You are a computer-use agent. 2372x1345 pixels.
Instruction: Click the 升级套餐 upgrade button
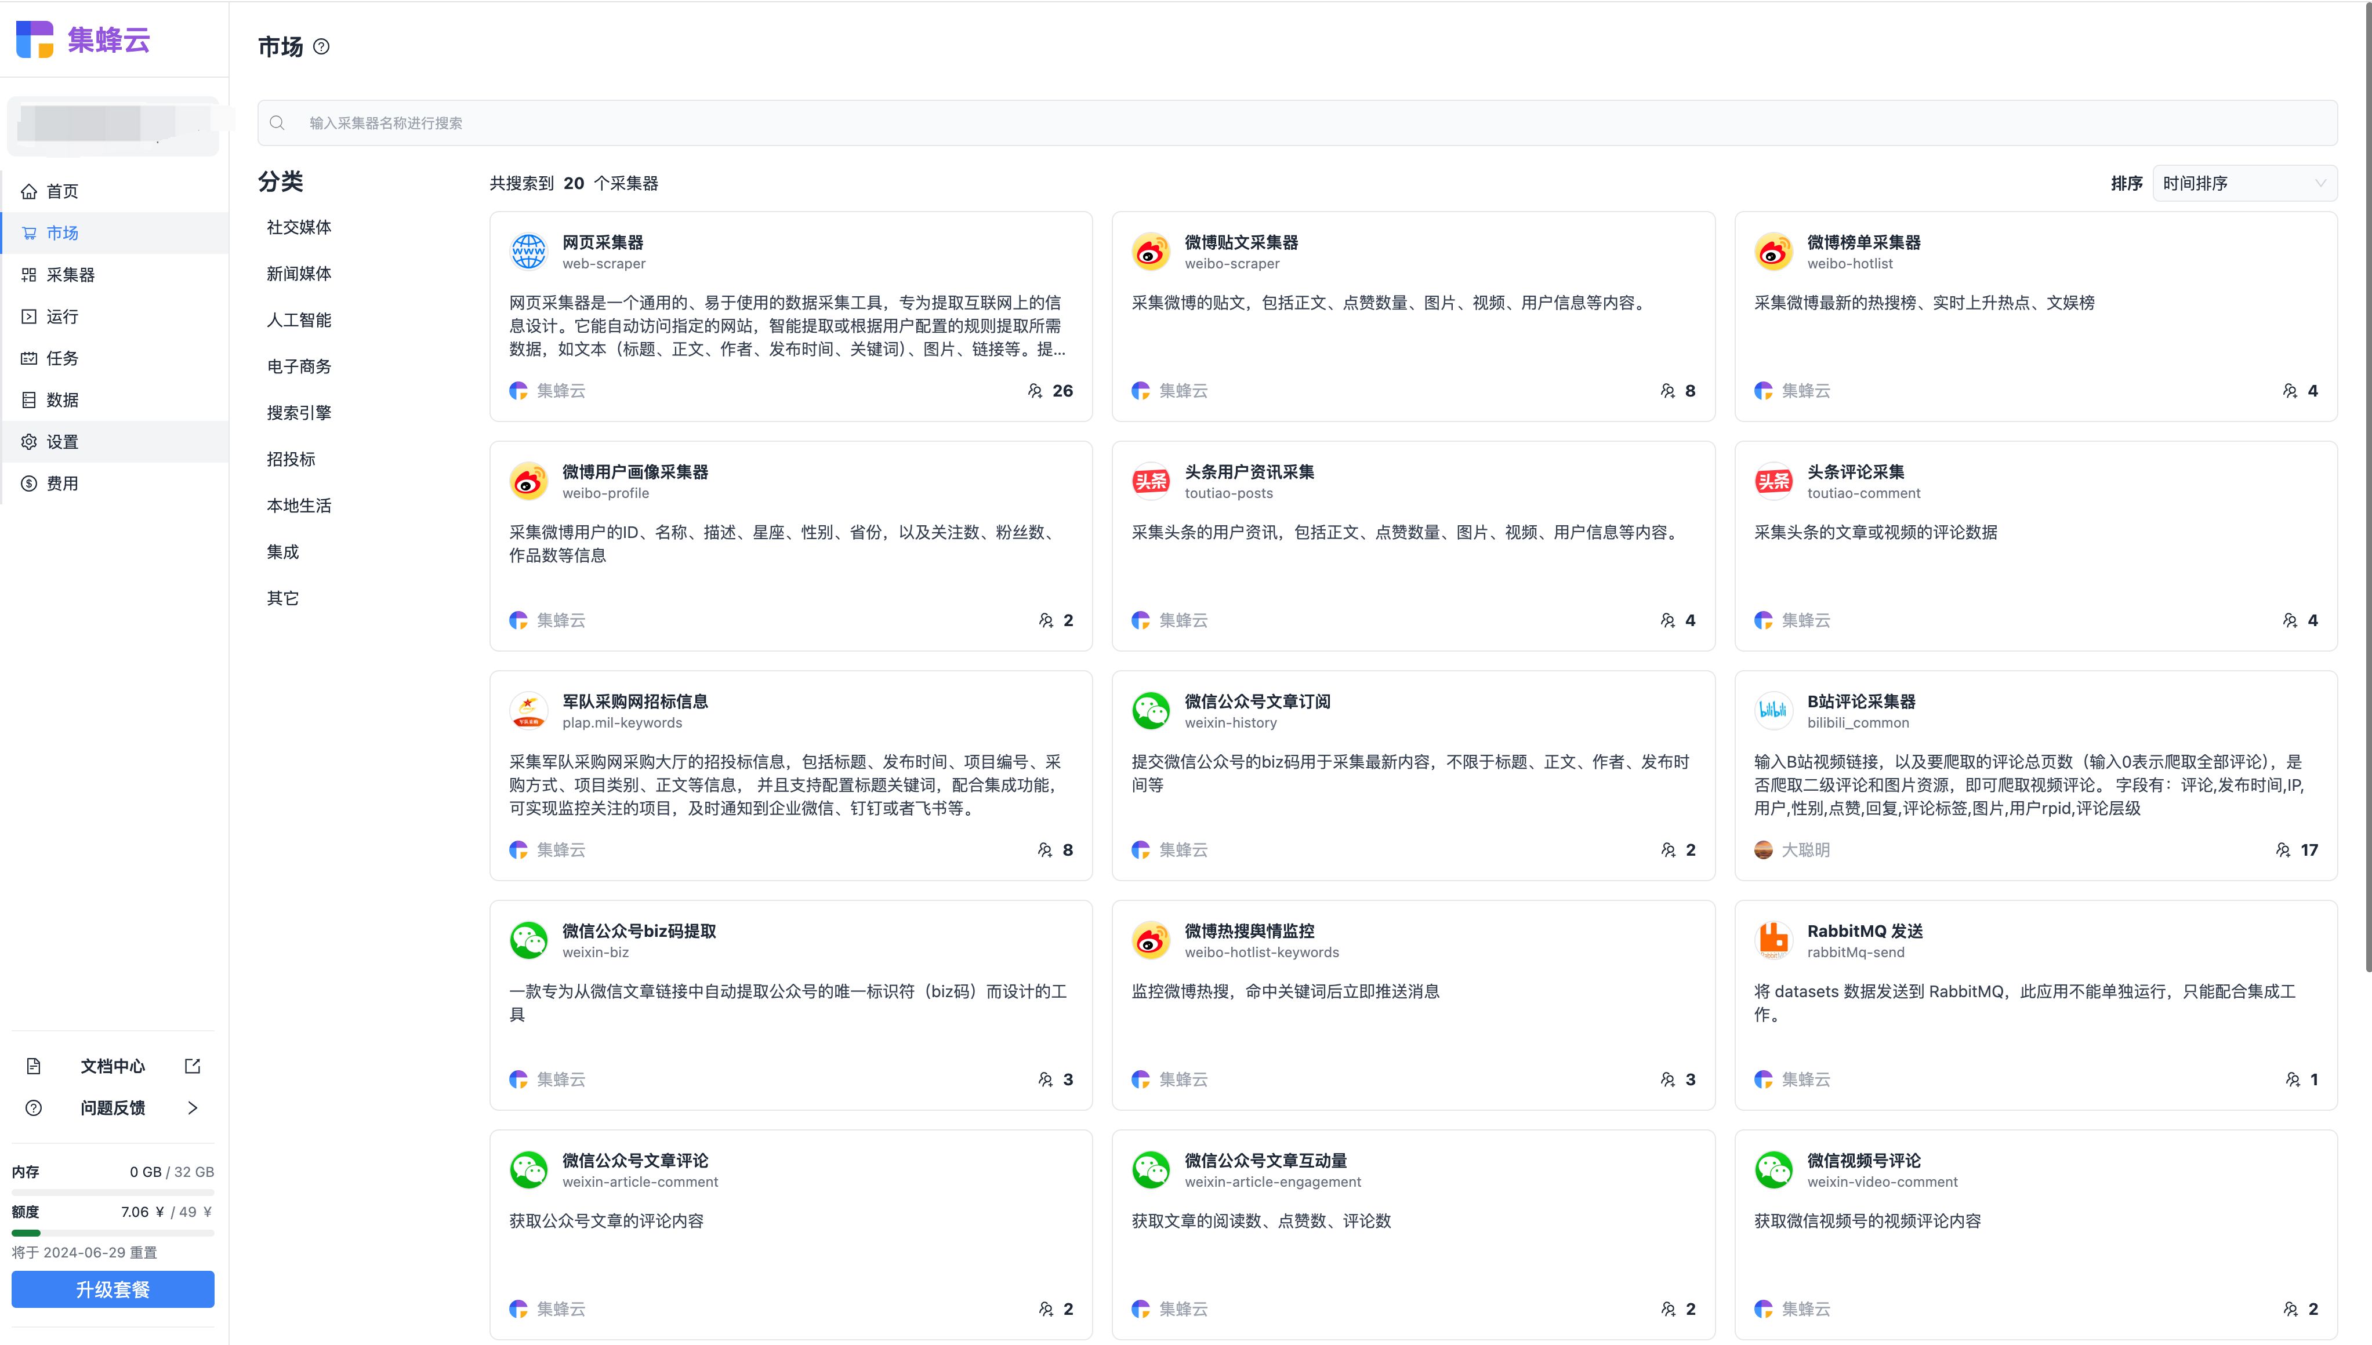coord(113,1289)
